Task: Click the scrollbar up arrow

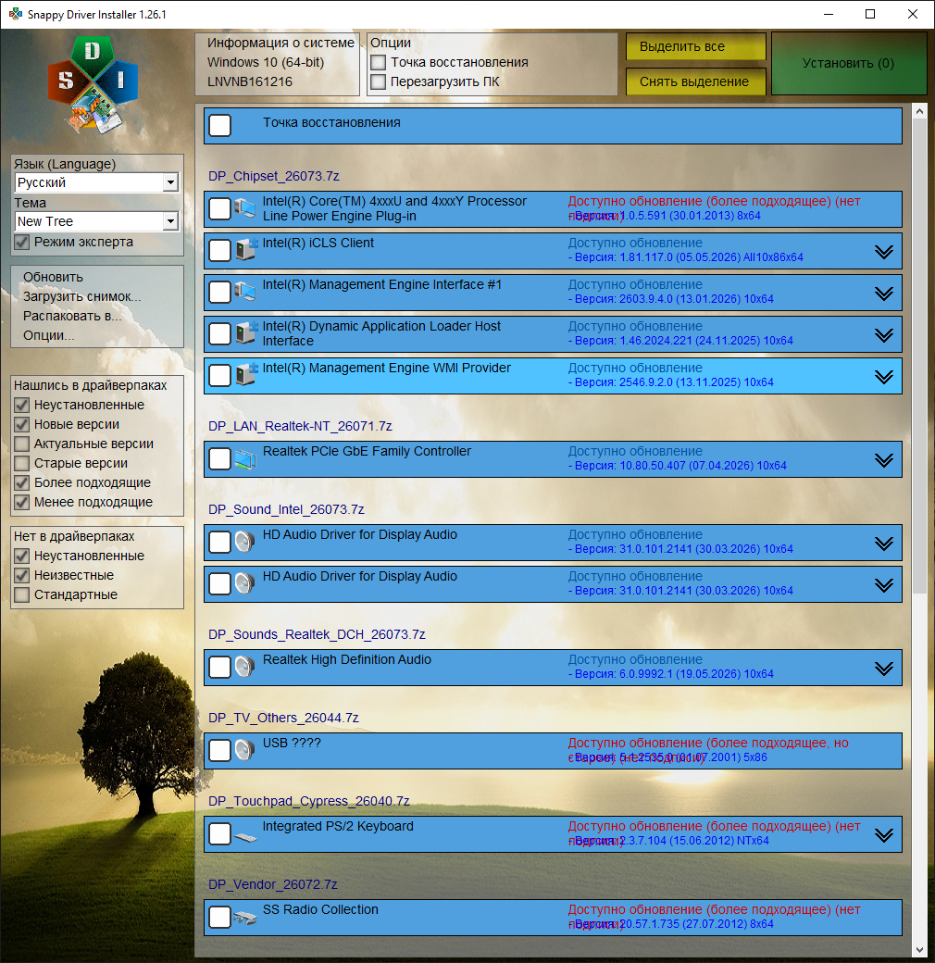Action: [x=919, y=111]
